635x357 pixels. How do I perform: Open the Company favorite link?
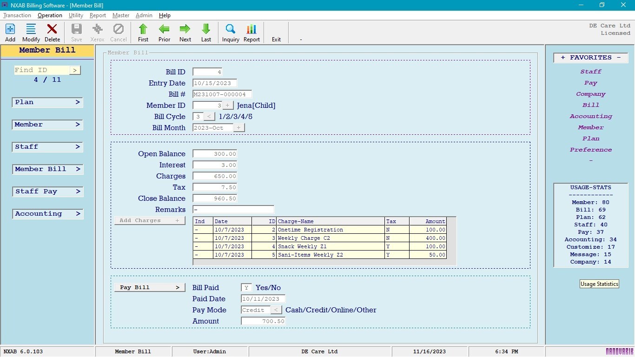click(x=591, y=94)
